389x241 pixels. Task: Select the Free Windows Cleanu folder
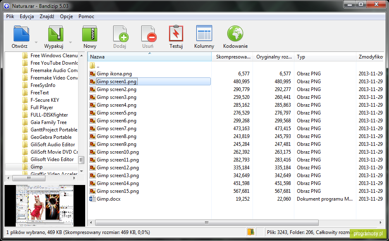point(54,55)
